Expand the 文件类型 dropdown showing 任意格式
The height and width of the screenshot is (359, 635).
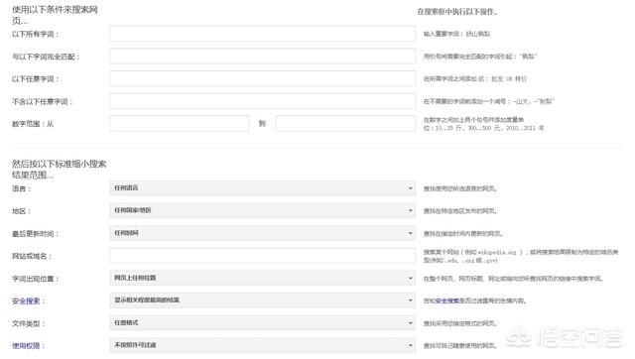coord(262,323)
